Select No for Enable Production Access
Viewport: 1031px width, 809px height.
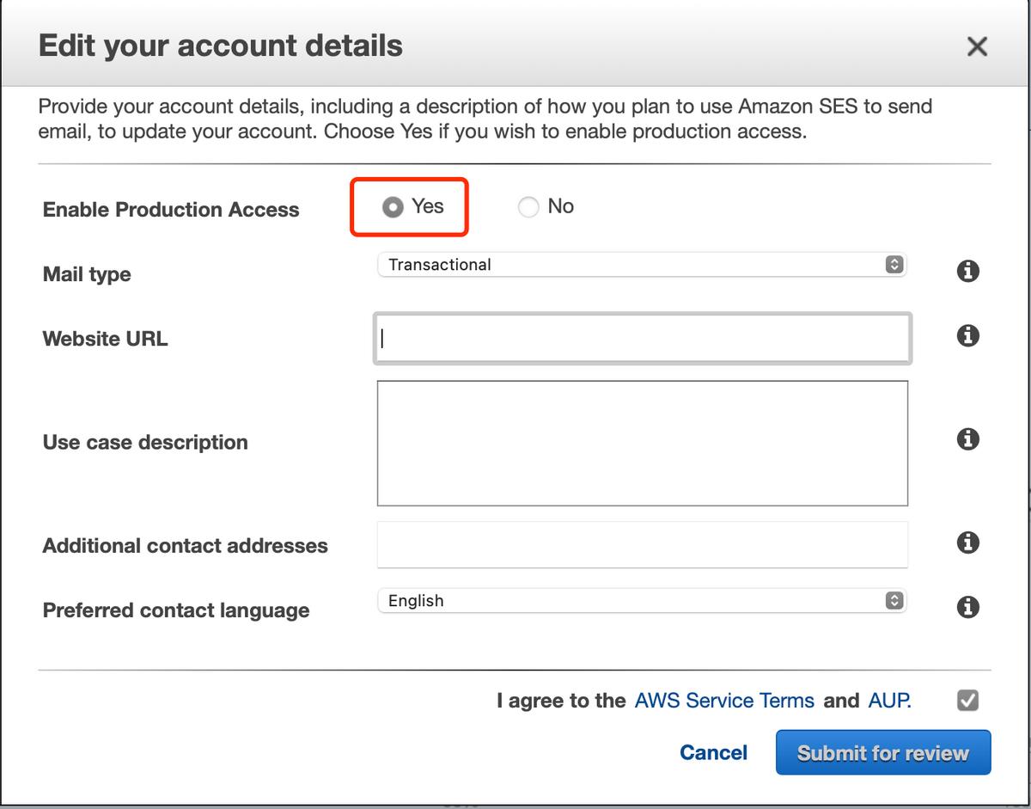(528, 207)
